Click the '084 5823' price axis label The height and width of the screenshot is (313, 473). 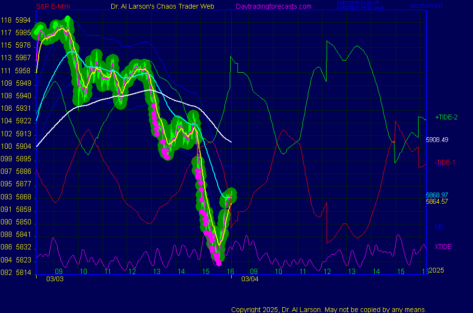click(x=16, y=260)
